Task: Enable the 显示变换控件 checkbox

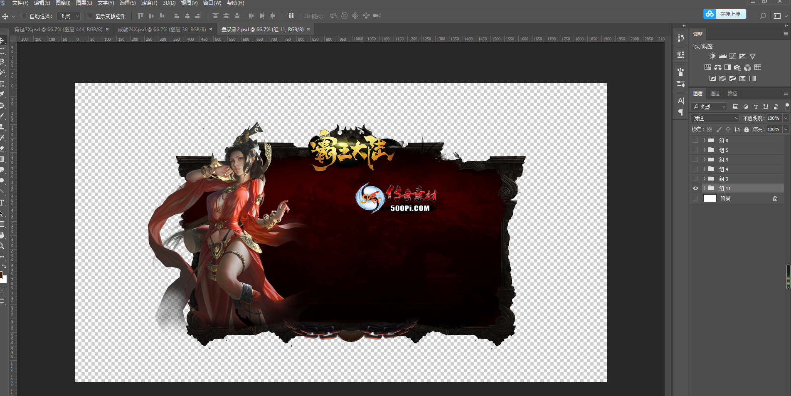Action: tap(90, 16)
